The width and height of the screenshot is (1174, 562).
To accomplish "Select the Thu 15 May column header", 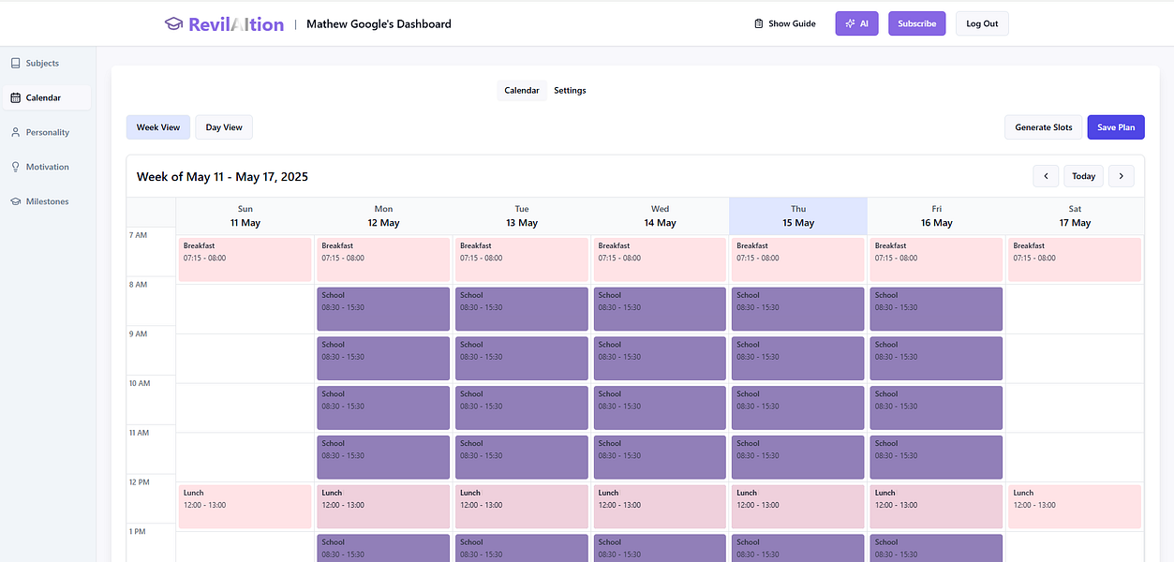I will pyautogui.click(x=798, y=216).
